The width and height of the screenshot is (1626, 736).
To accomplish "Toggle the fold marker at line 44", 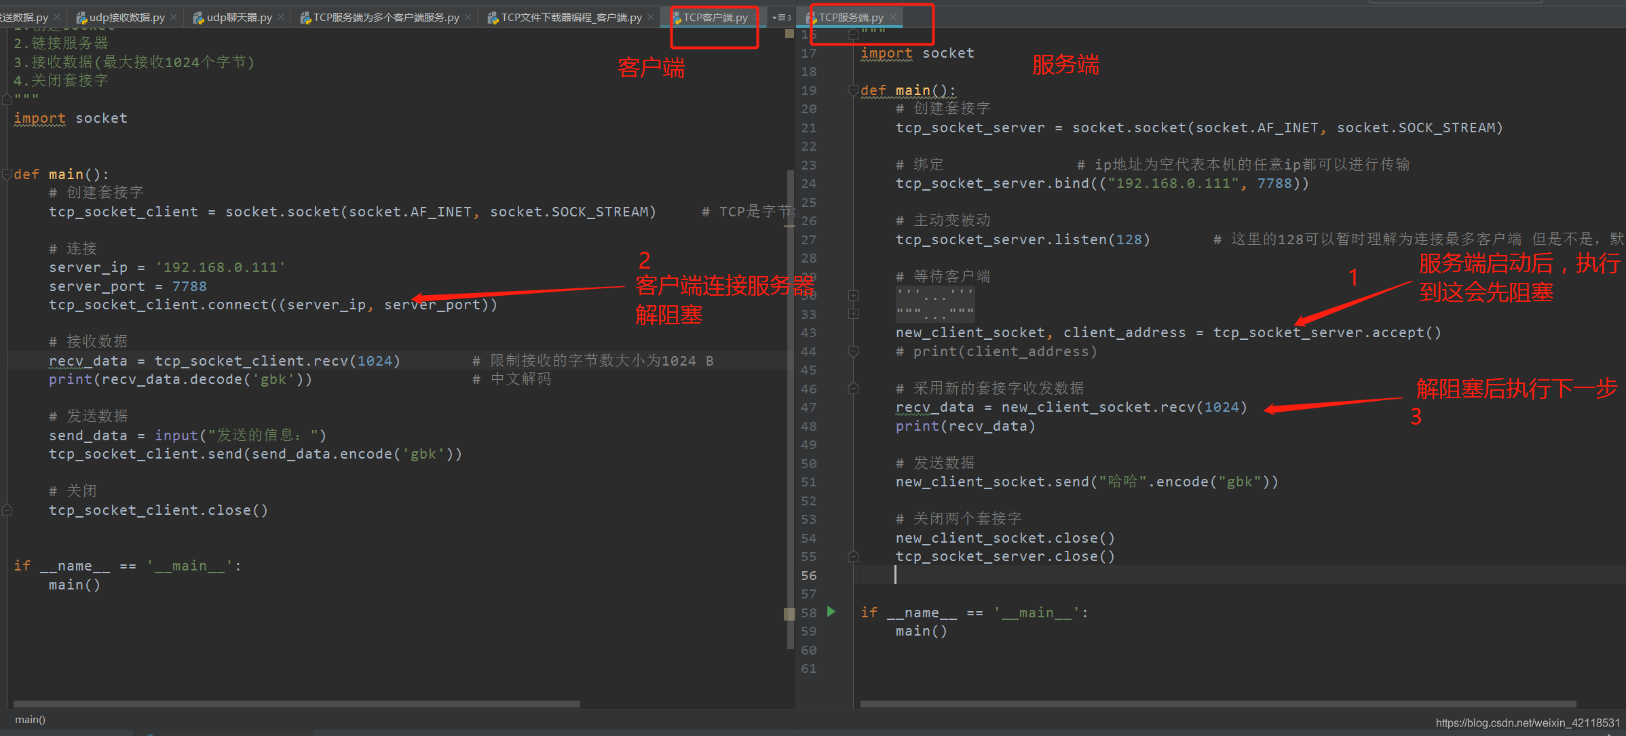I will (x=854, y=351).
